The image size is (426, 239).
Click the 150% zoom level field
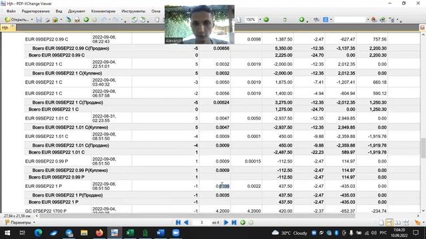tap(250, 19)
